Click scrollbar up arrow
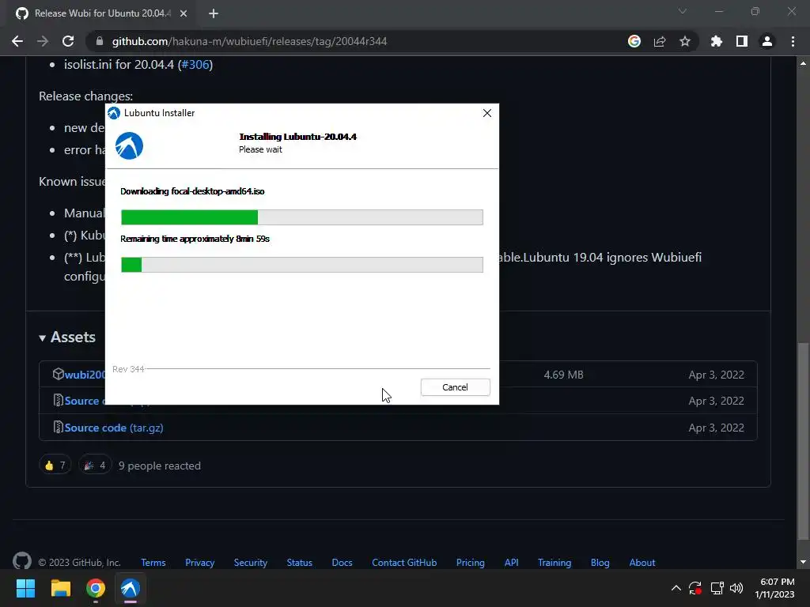 click(x=803, y=63)
